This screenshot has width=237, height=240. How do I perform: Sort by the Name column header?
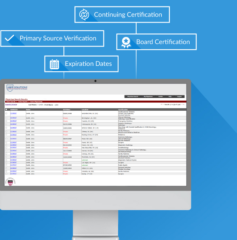28,109
